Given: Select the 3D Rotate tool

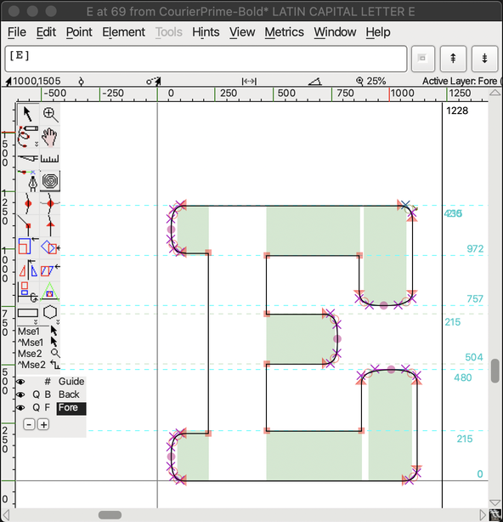Looking at the screenshot, I should [28, 292].
